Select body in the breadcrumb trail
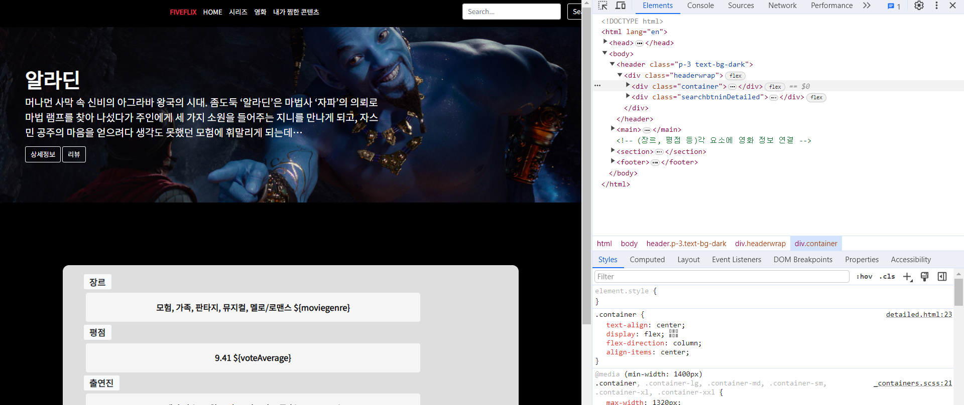 click(629, 244)
